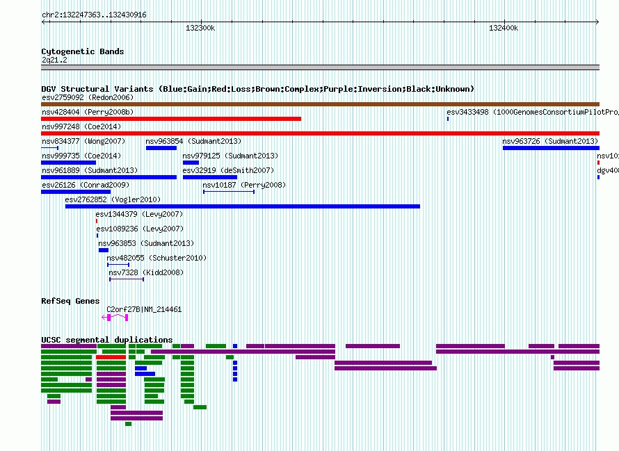Image resolution: width=619 pixels, height=451 pixels.
Task: Select the Cytogenetic Bands track title
Action: coord(83,51)
